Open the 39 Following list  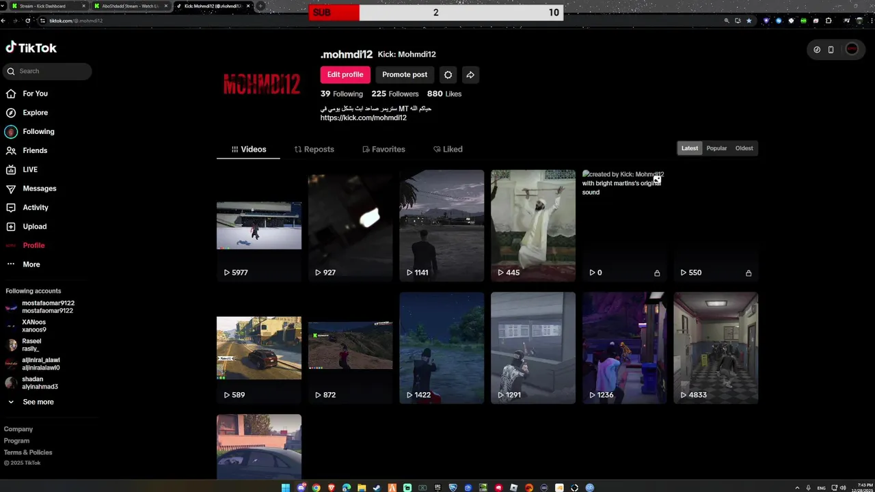(x=342, y=94)
